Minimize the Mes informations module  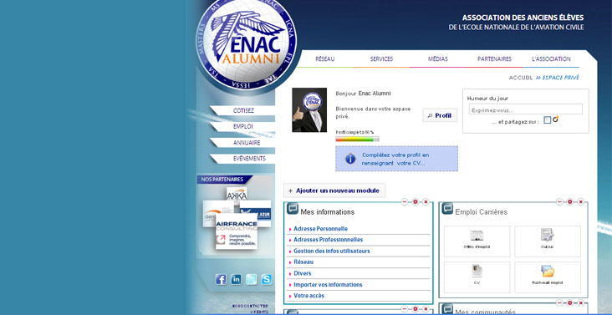point(405,202)
